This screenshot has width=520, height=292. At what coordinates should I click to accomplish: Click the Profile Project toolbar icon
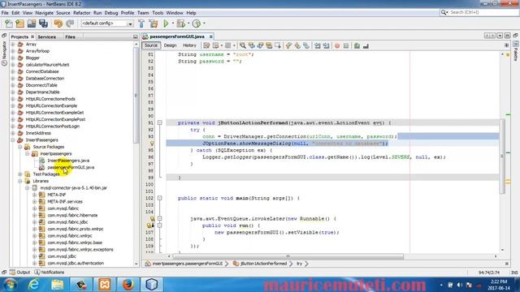point(197,24)
